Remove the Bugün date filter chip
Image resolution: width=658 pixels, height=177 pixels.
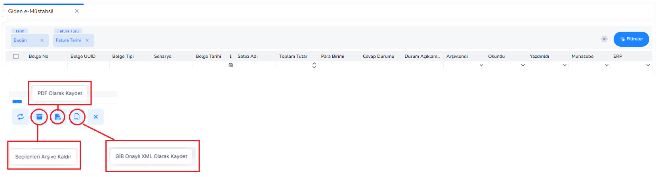[x=42, y=40]
